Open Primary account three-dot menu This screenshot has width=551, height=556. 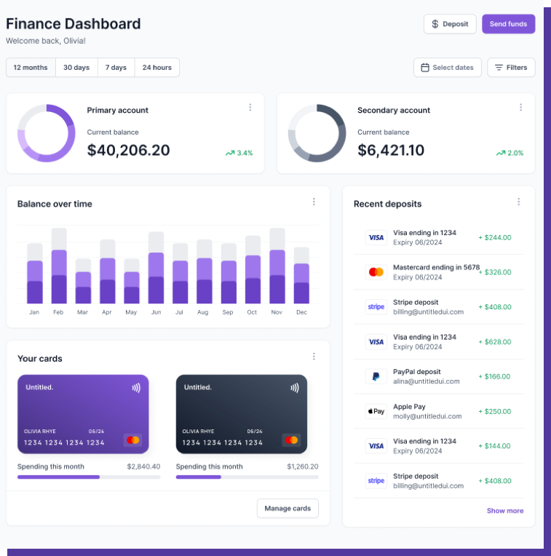coord(250,108)
